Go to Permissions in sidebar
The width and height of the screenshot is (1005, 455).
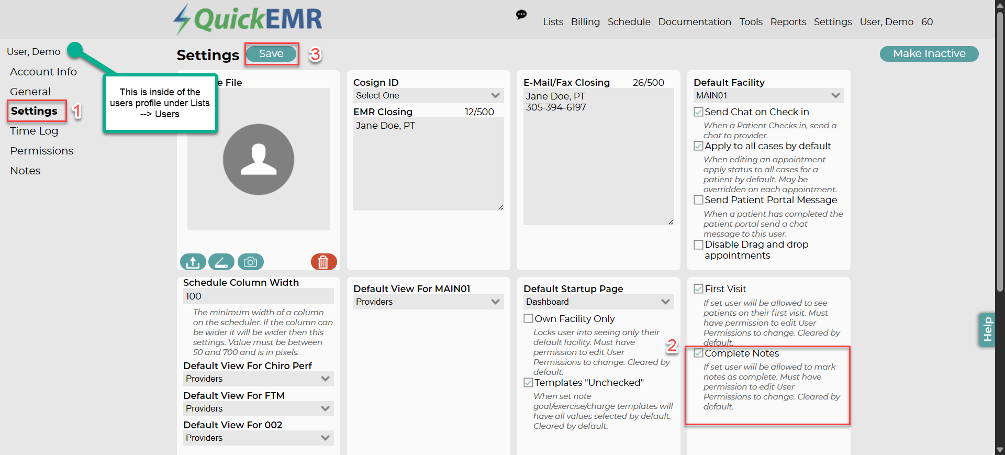pyautogui.click(x=42, y=151)
